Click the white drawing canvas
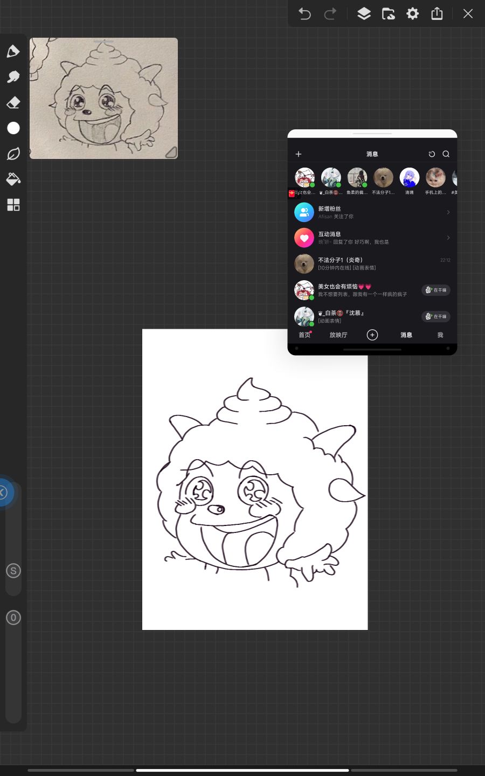This screenshot has width=485, height=776. (255, 479)
